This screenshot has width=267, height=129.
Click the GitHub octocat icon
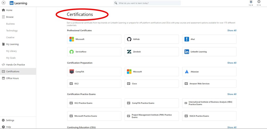point(129,39)
